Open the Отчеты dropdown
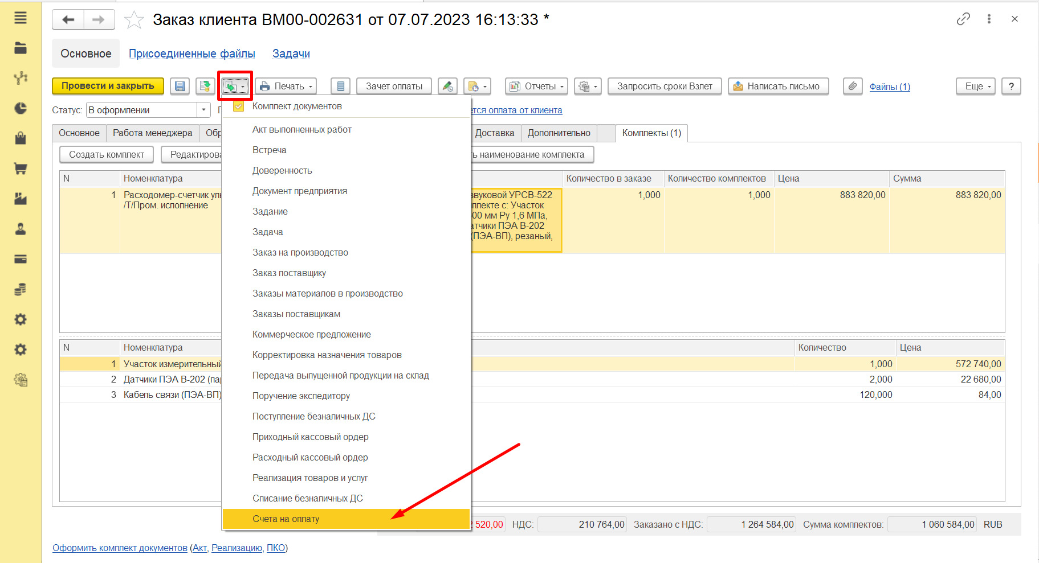Image resolution: width=1039 pixels, height=563 pixels. (536, 86)
